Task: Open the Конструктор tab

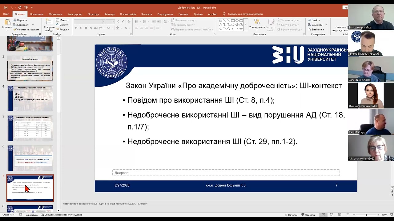Action: (75, 14)
